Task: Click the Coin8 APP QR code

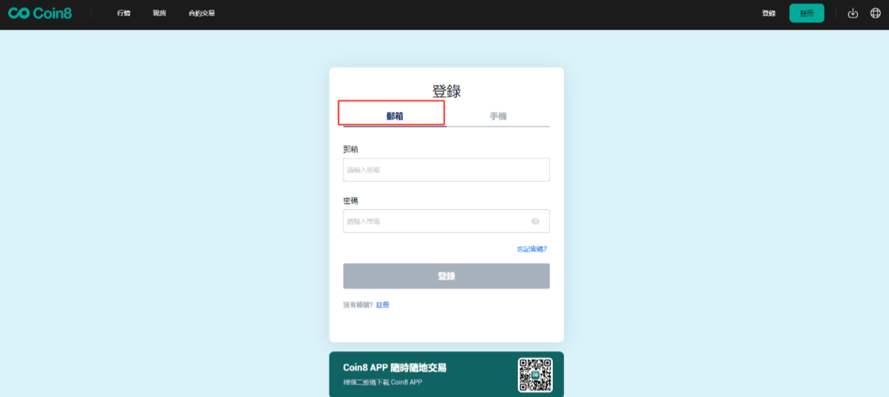Action: pyautogui.click(x=535, y=374)
